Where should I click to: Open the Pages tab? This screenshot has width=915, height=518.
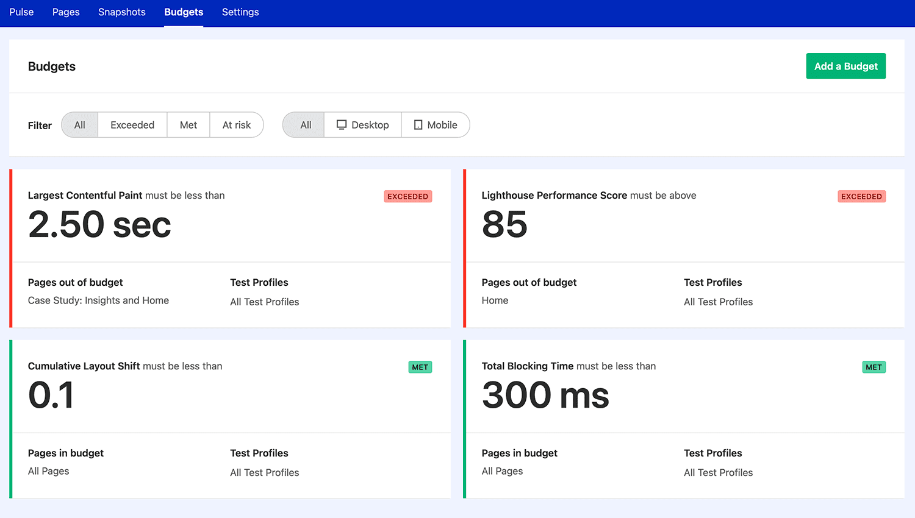(x=65, y=12)
